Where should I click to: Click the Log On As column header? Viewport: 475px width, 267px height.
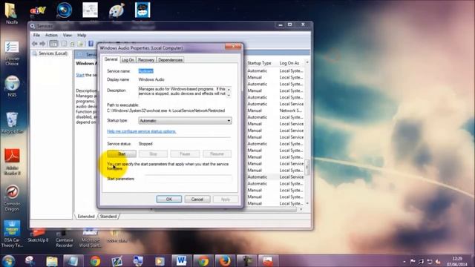(289, 63)
